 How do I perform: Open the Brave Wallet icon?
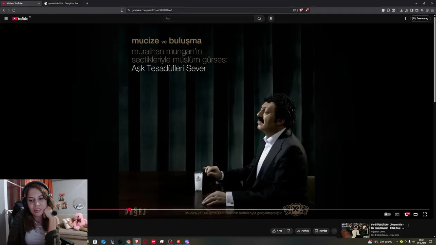click(x=417, y=10)
